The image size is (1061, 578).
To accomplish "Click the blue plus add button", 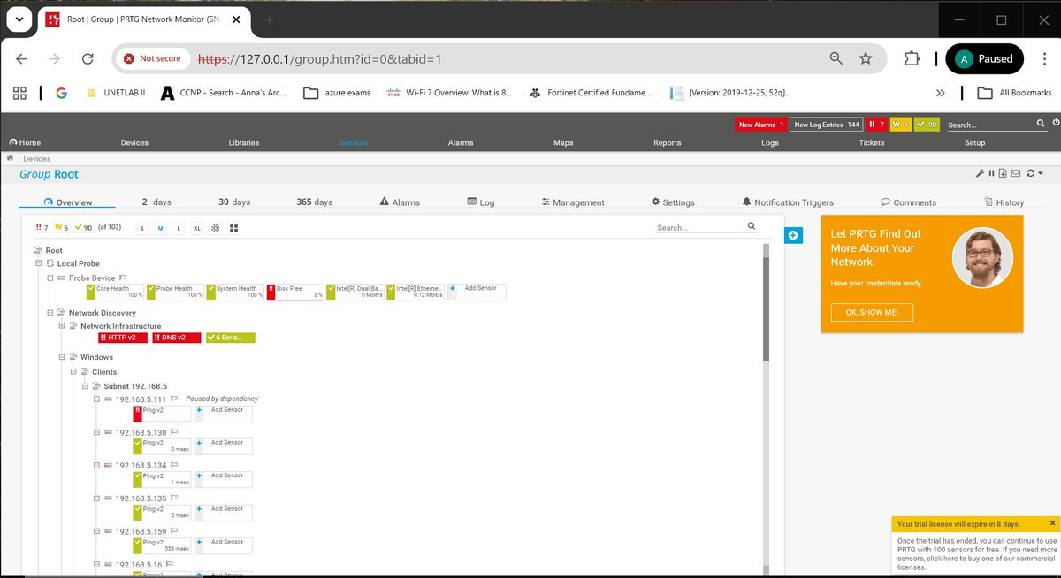I will pyautogui.click(x=793, y=235).
